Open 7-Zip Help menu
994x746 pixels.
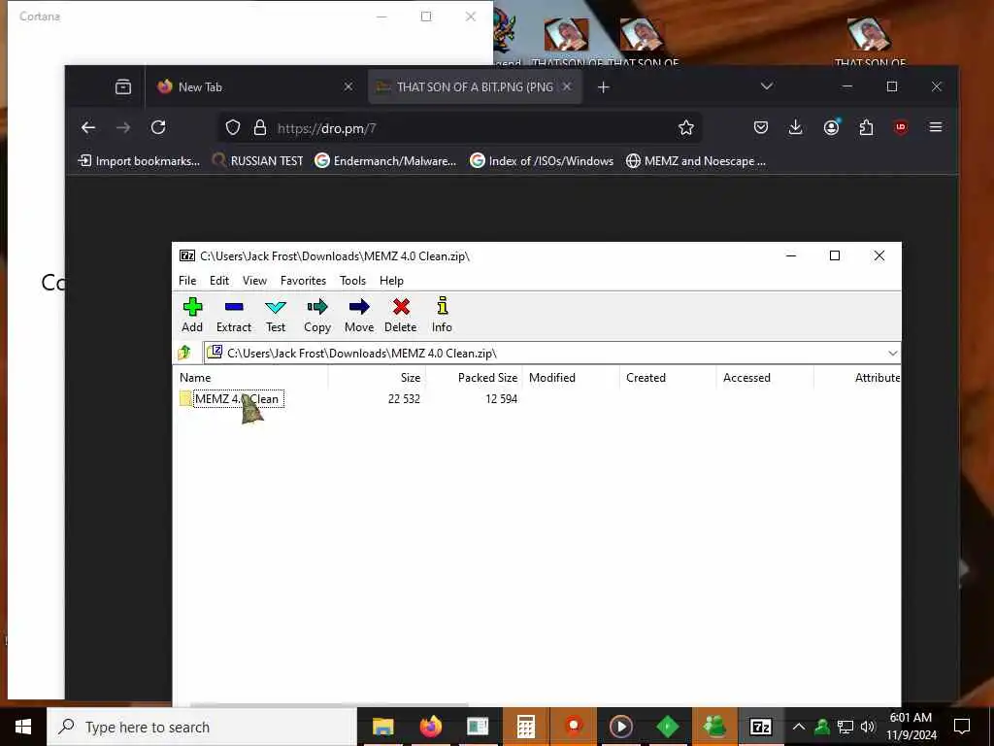pos(391,281)
